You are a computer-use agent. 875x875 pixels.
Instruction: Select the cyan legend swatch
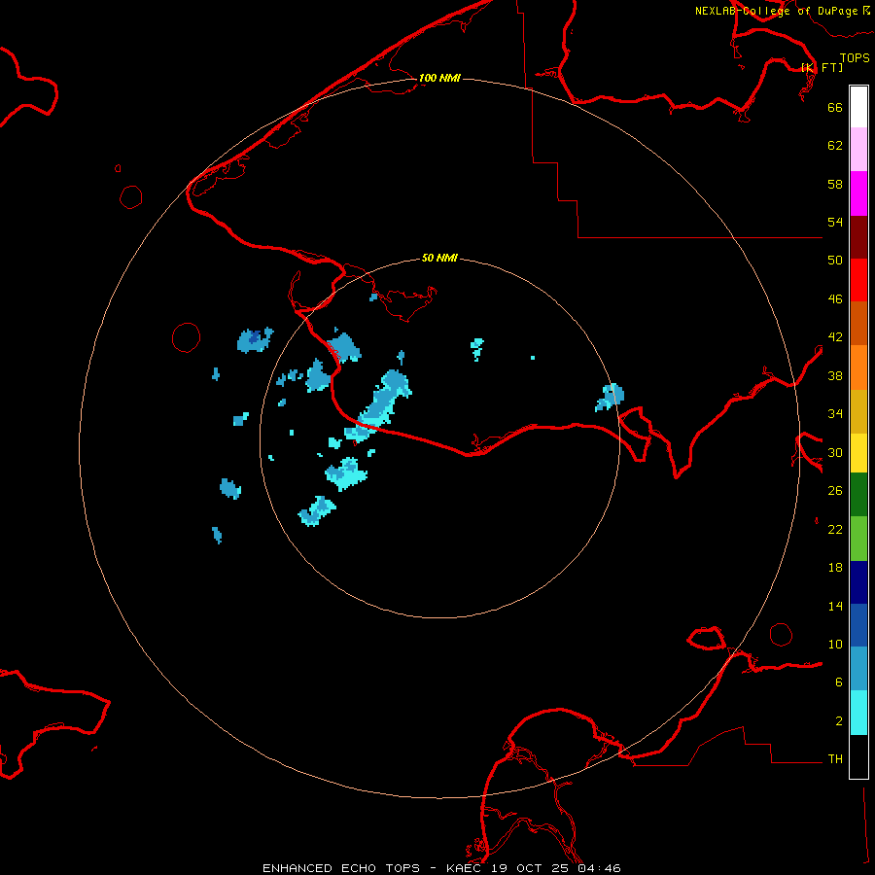coord(858,713)
